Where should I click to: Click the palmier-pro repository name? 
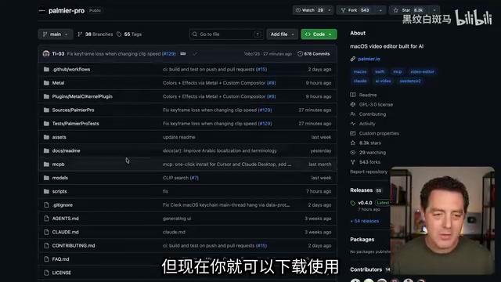[67, 10]
